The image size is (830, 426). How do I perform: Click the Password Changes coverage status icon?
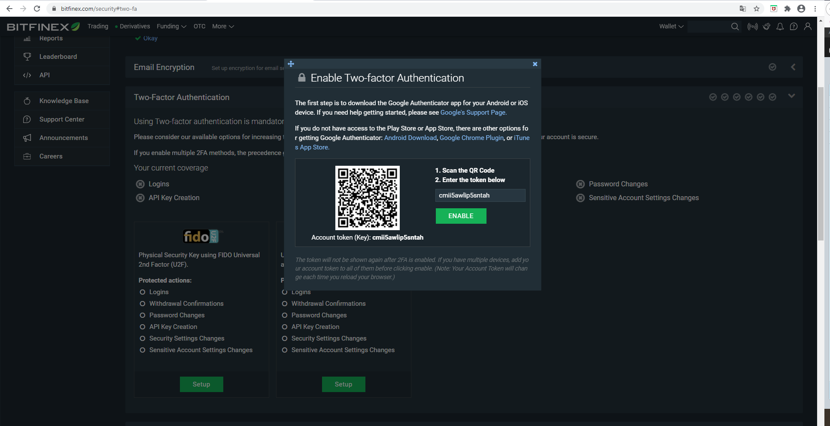(581, 184)
